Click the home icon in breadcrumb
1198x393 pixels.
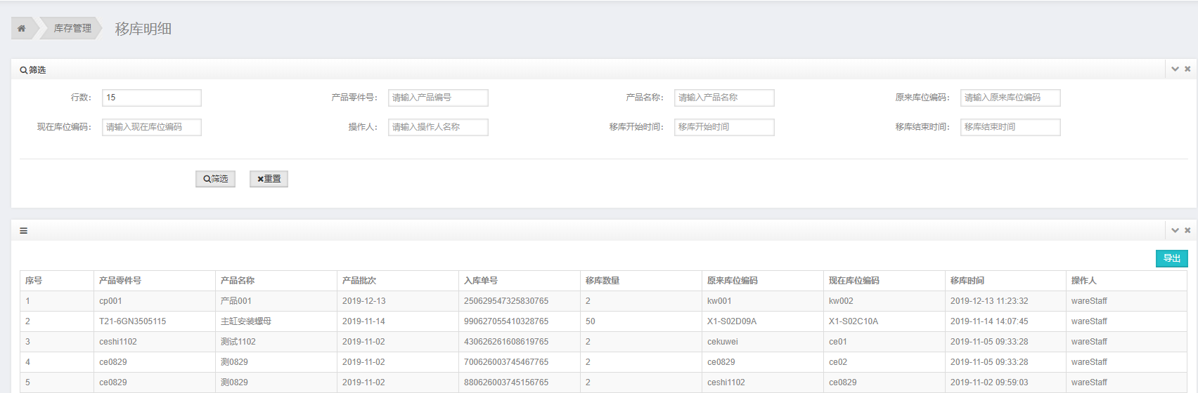pyautogui.click(x=22, y=28)
